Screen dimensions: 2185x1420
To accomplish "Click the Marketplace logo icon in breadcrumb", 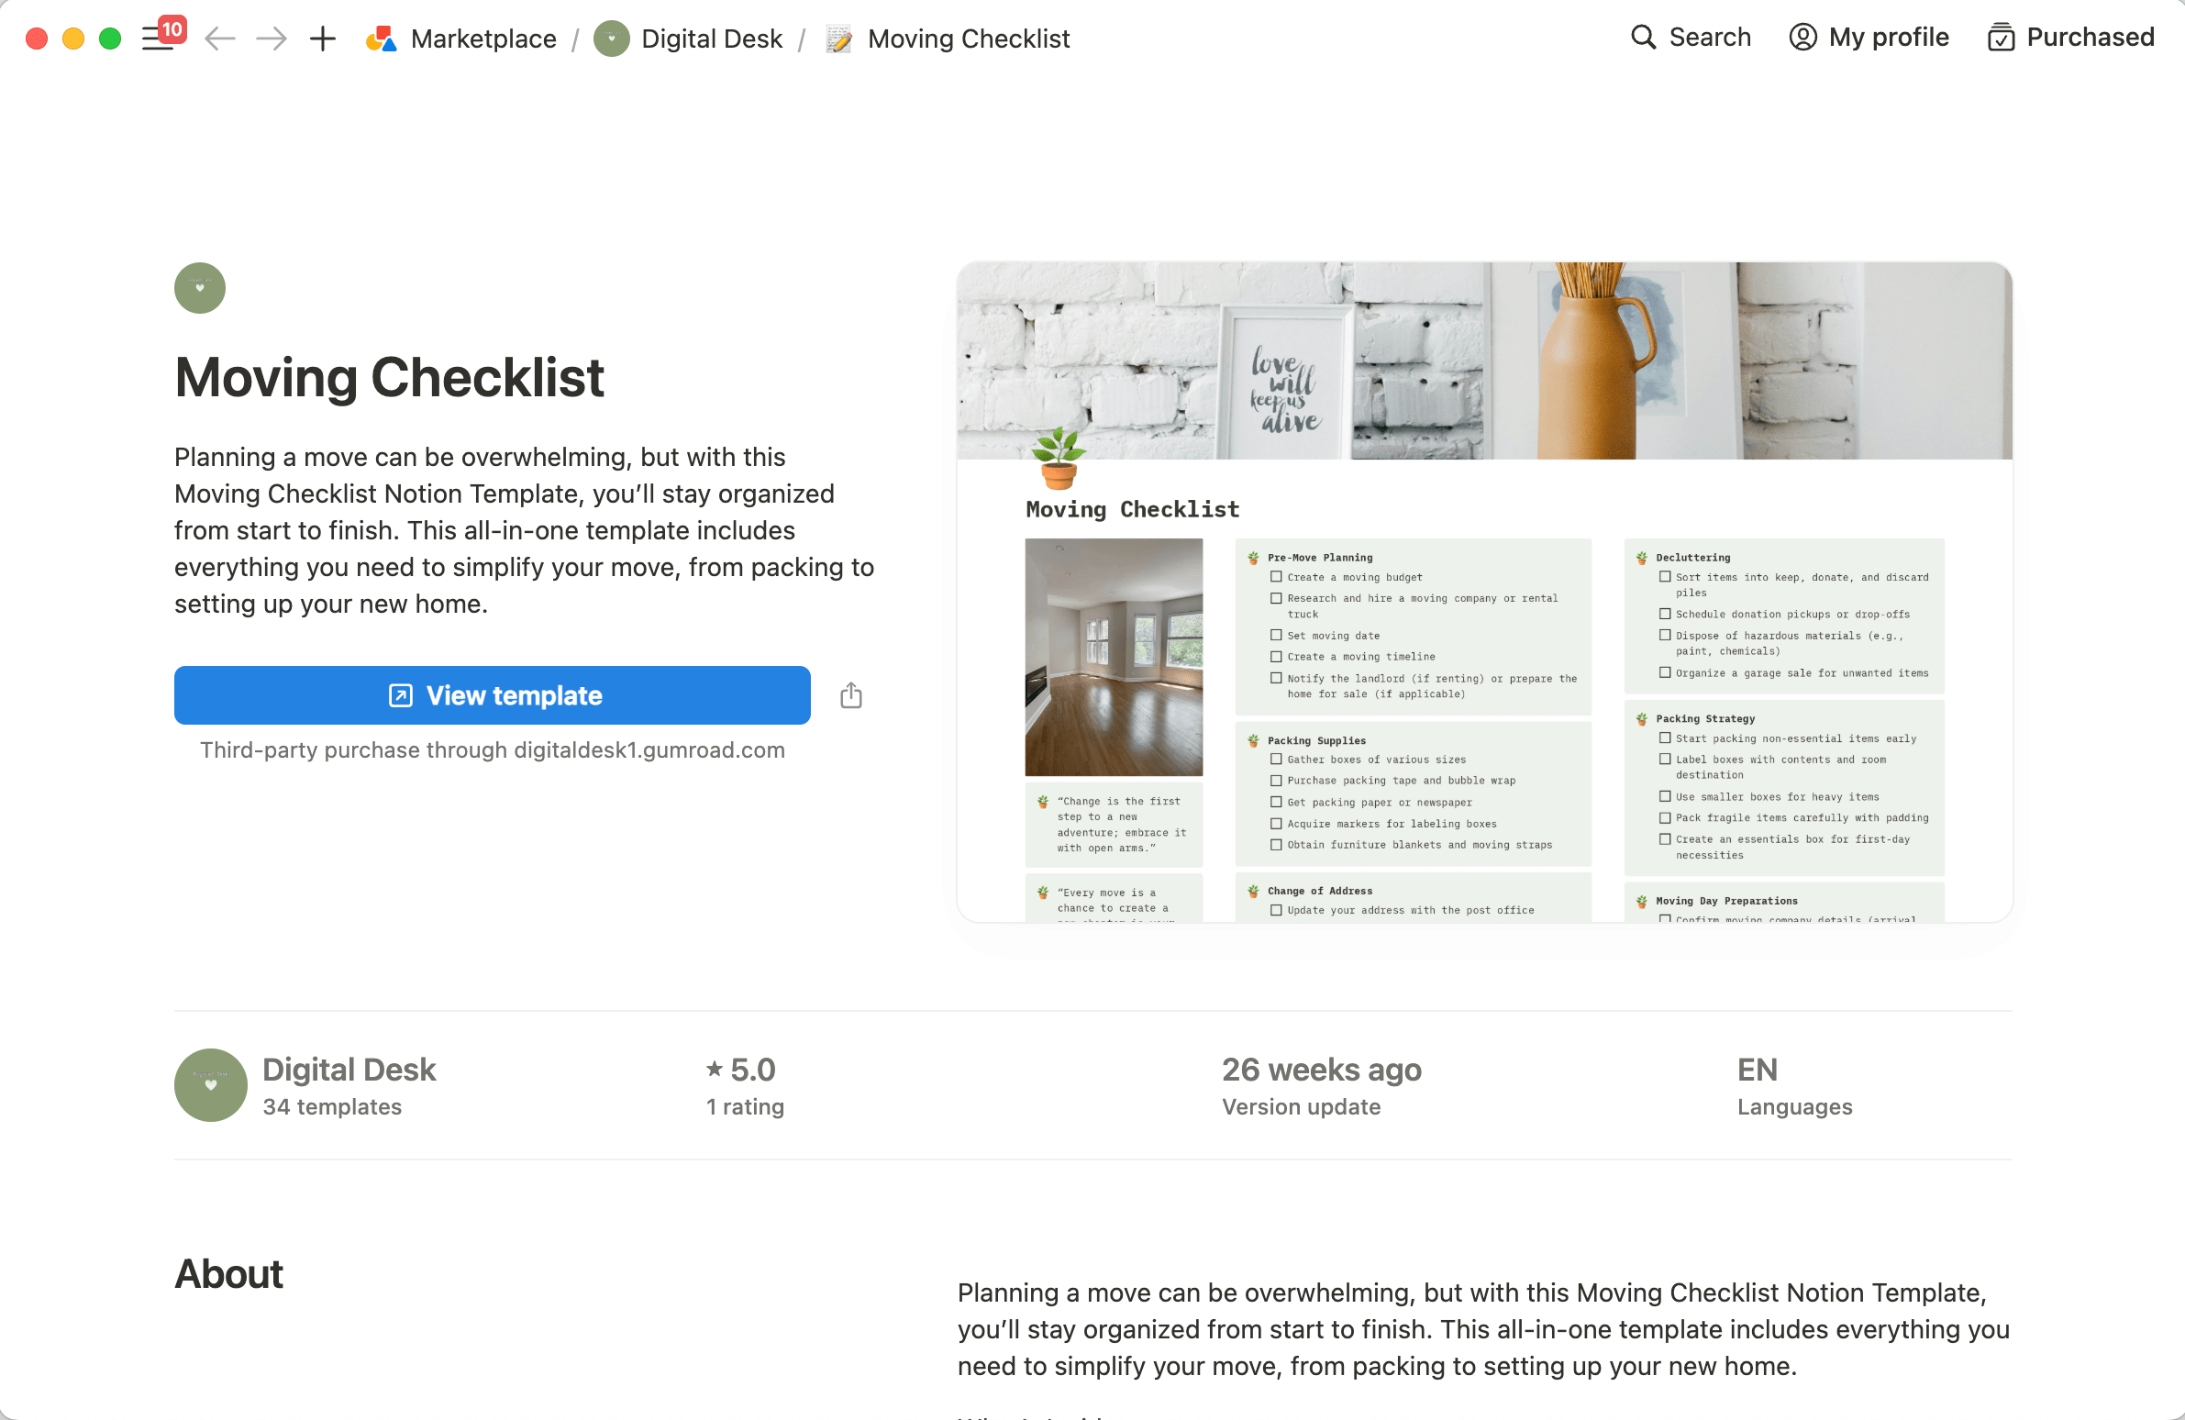I will tap(381, 39).
